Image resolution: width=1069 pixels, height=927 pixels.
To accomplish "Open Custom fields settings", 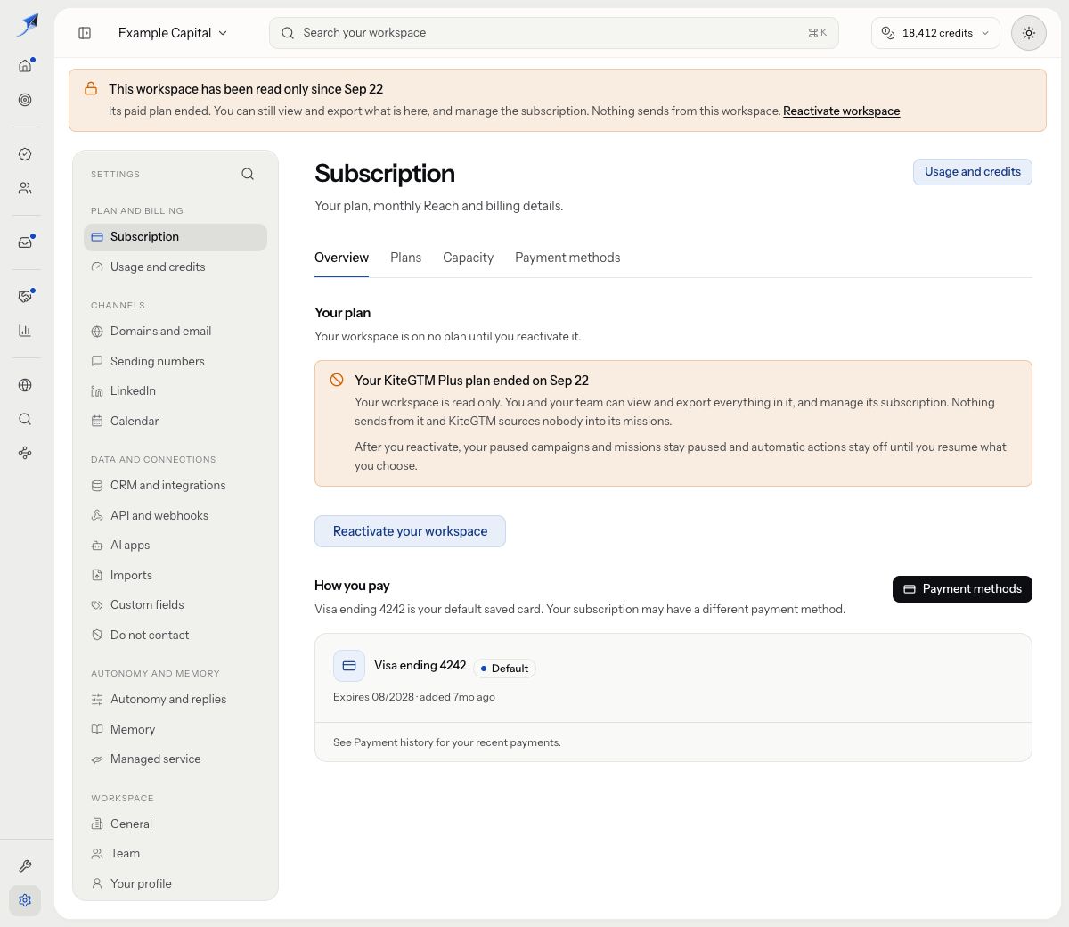I will pos(175,605).
